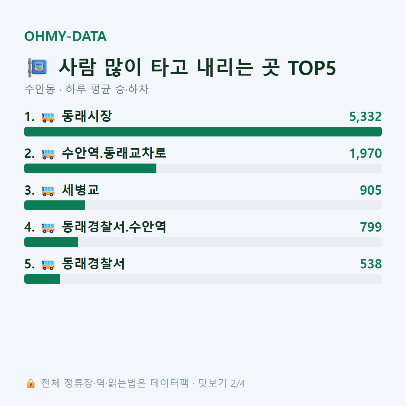Click the 수안동 하루 평균 승하차 subtitle

(86, 89)
